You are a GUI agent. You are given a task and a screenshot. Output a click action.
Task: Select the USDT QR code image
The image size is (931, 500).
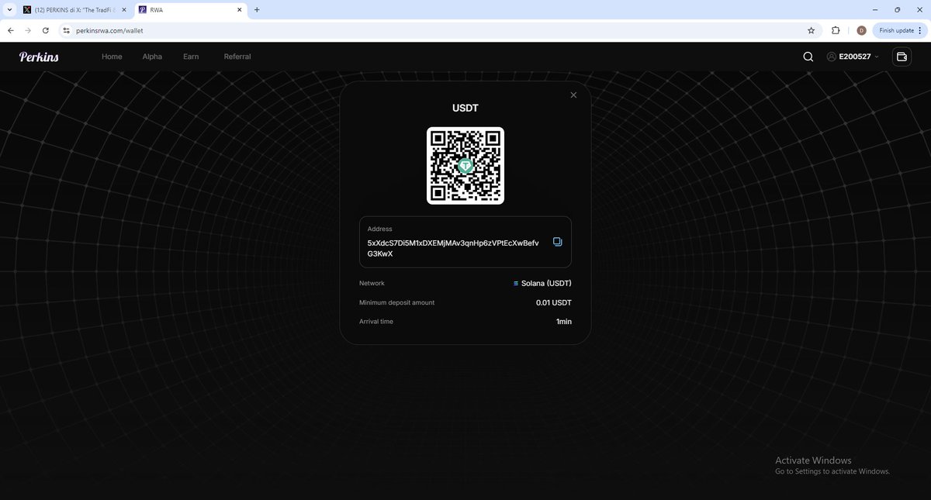[x=465, y=166]
